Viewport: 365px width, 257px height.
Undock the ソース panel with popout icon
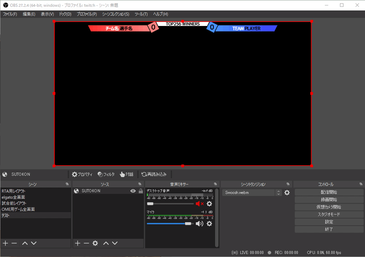click(140, 184)
